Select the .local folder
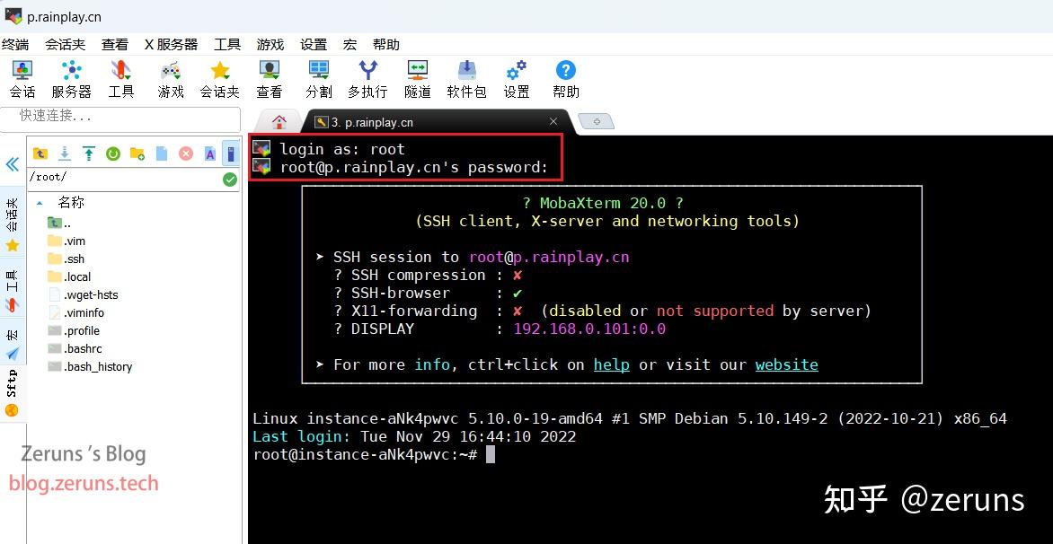The width and height of the screenshot is (1053, 544). 69,276
